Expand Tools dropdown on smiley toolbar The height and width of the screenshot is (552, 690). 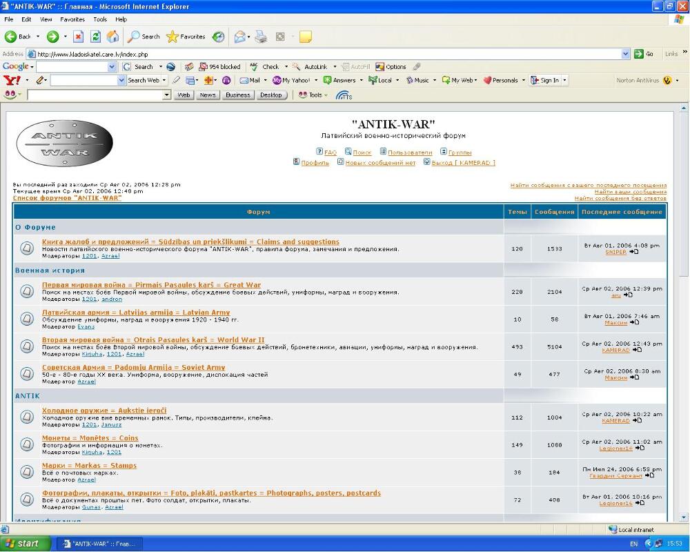click(326, 95)
